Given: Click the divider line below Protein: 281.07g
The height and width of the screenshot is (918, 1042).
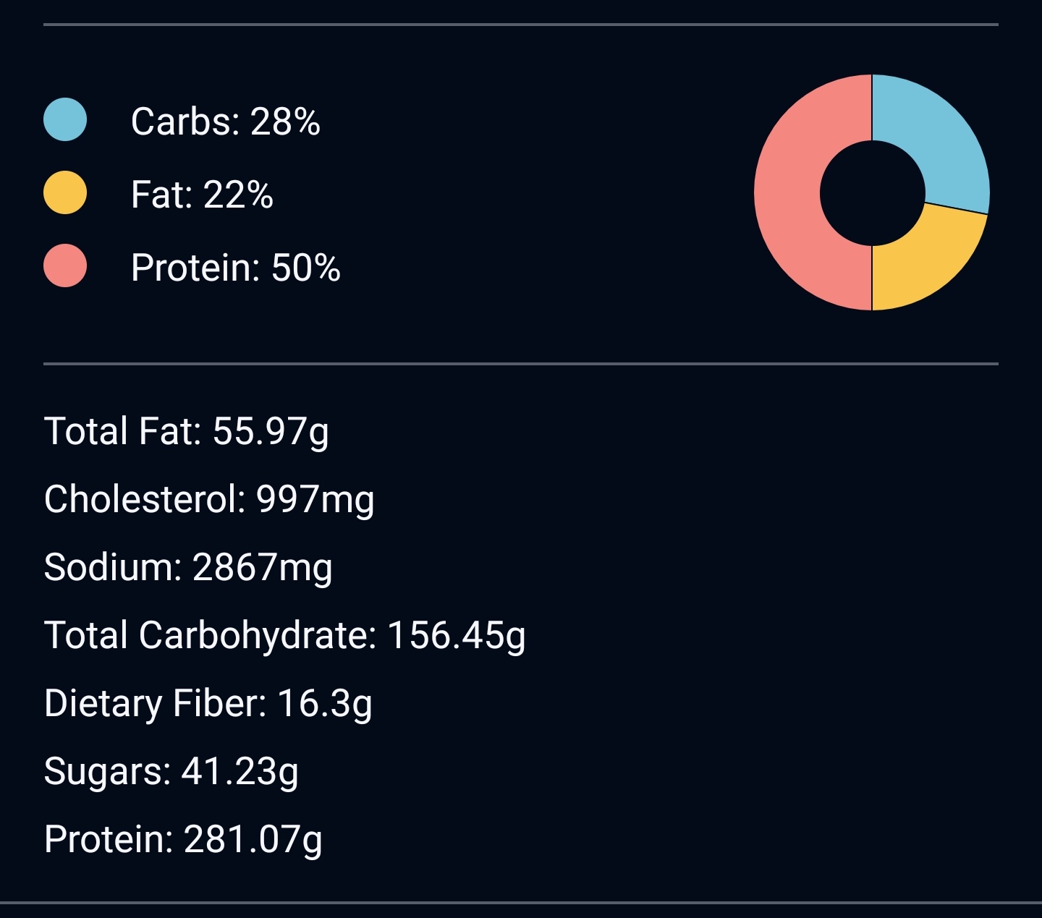Looking at the screenshot, I should [521, 903].
